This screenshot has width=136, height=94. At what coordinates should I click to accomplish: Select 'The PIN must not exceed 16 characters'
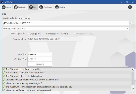click(x=67, y=76)
